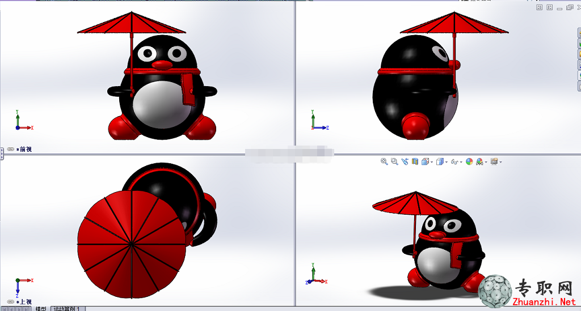Select the Zoom to Area tool
The height and width of the screenshot is (311, 581).
coord(394,161)
